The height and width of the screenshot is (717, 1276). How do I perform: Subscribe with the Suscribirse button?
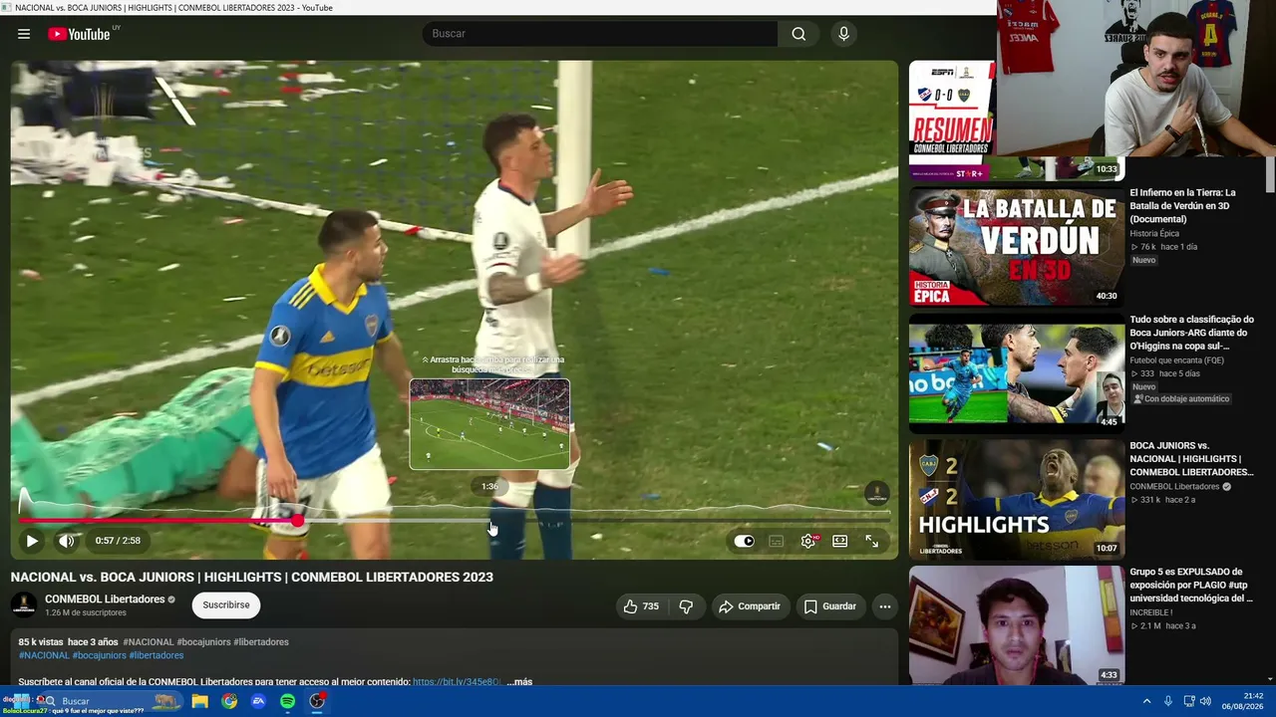[226, 605]
